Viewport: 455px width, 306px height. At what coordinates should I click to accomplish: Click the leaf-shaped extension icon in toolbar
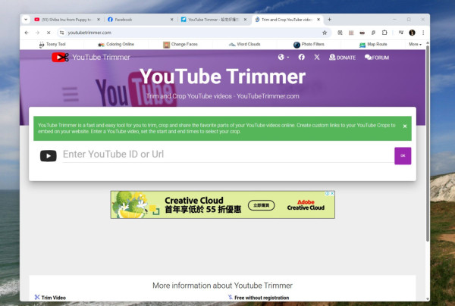point(373,33)
